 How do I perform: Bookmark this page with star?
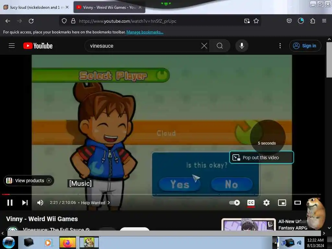(256, 21)
